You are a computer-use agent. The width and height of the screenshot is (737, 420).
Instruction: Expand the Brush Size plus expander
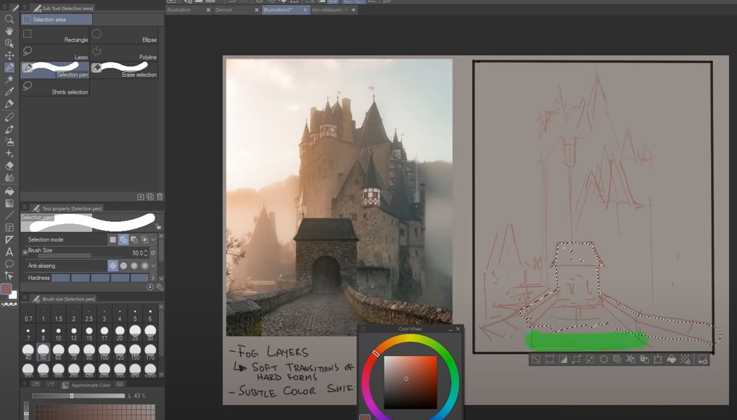point(25,252)
